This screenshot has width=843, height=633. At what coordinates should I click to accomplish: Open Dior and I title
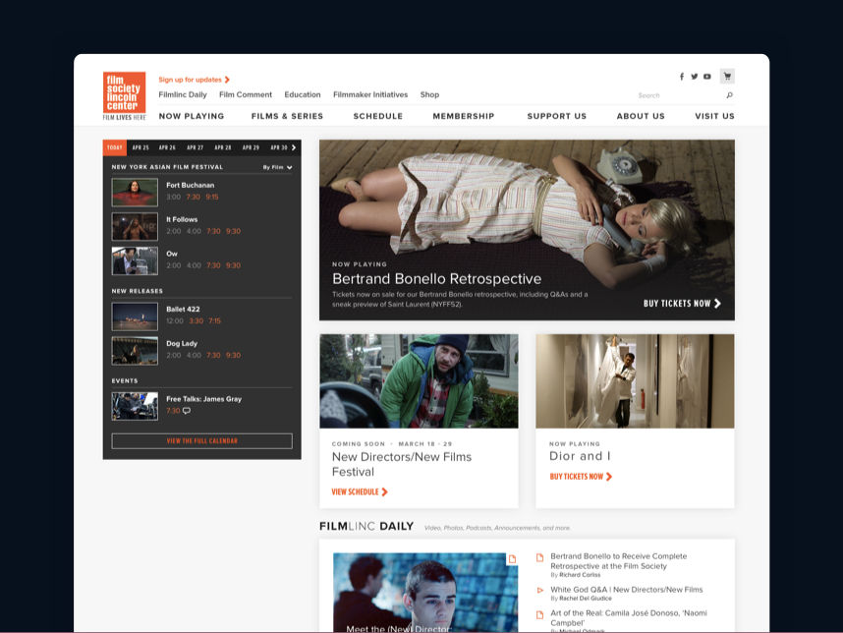coord(580,456)
